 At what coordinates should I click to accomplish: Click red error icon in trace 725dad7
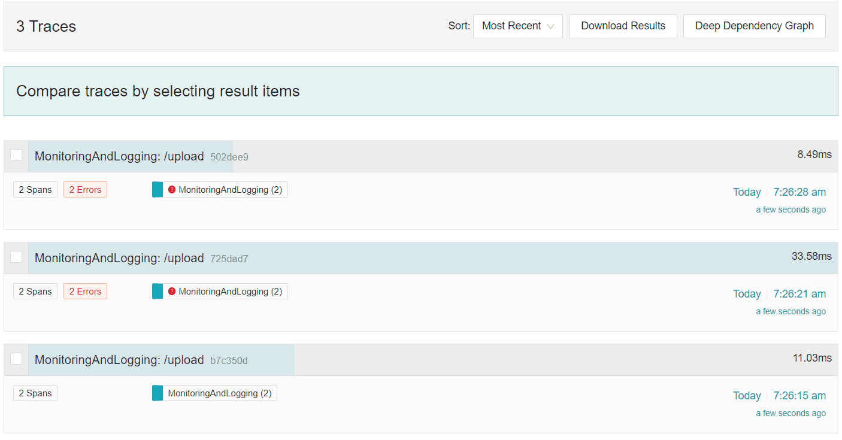(x=172, y=292)
